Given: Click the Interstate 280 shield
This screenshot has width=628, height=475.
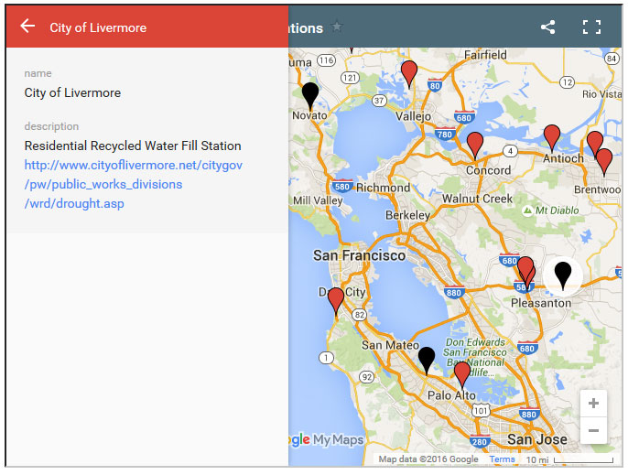Looking at the screenshot, I should 480,442.
